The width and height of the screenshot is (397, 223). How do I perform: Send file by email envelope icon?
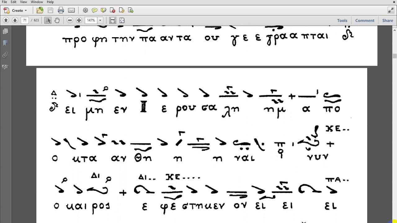(71, 10)
